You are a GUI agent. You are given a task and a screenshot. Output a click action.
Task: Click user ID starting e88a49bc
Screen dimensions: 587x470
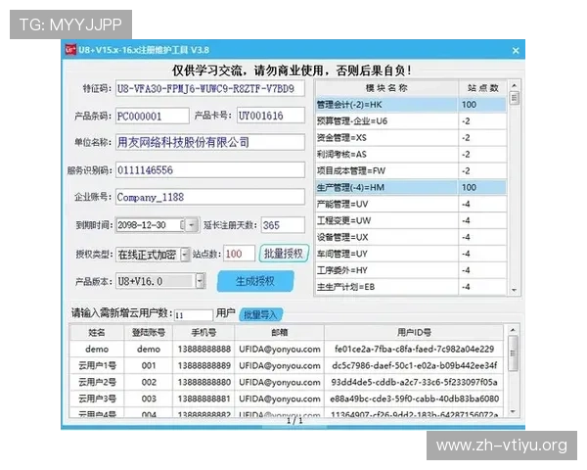[x=414, y=399]
